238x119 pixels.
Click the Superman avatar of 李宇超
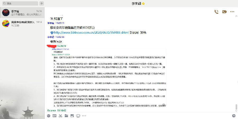(6, 12)
